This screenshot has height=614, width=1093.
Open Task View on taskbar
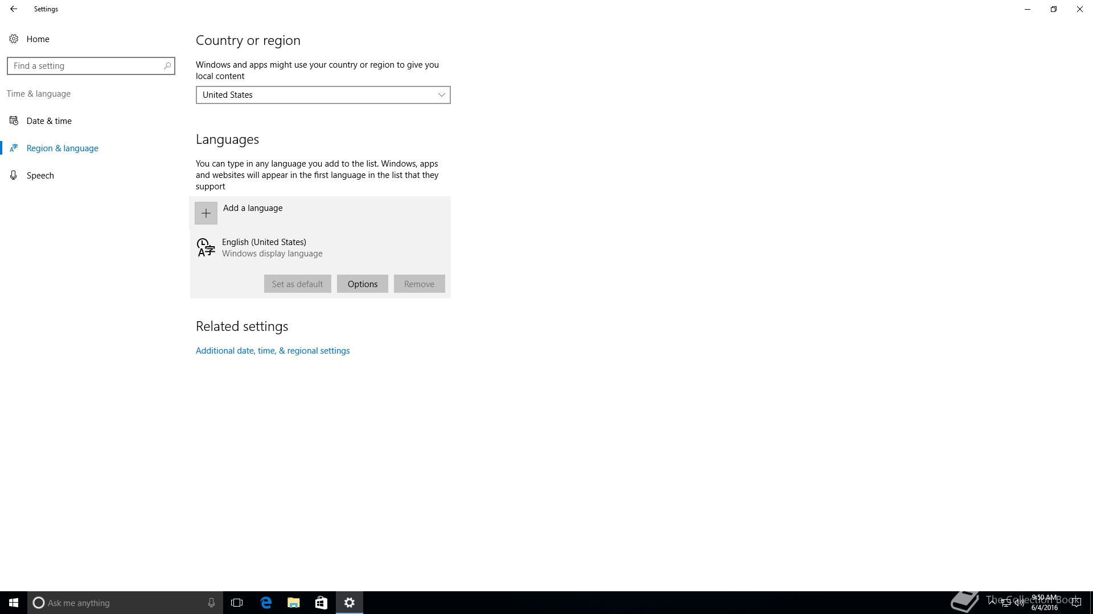pos(237,603)
